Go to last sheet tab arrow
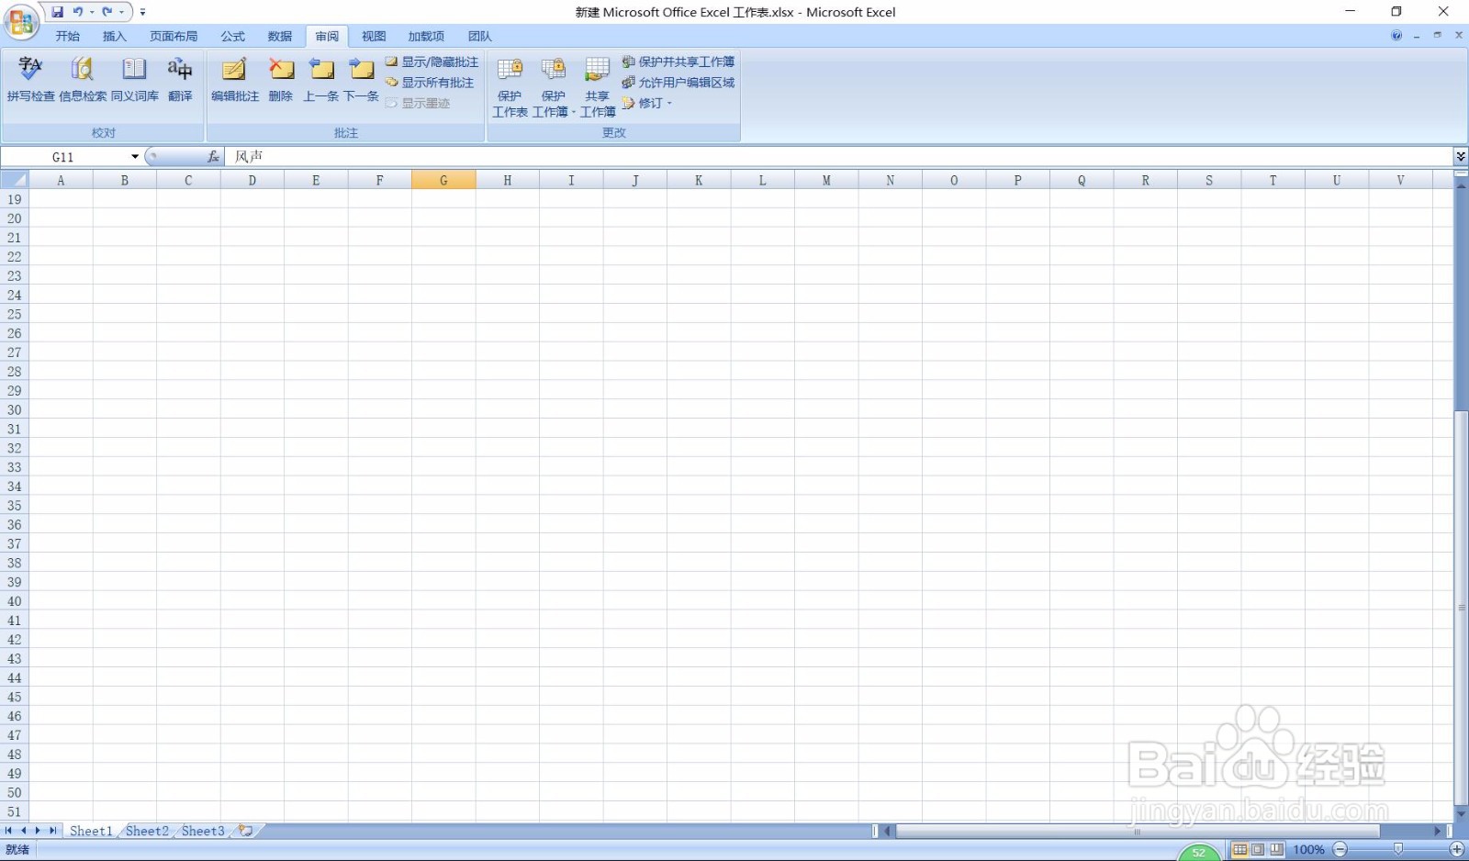Viewport: 1469px width, 861px height. pyautogui.click(x=52, y=831)
